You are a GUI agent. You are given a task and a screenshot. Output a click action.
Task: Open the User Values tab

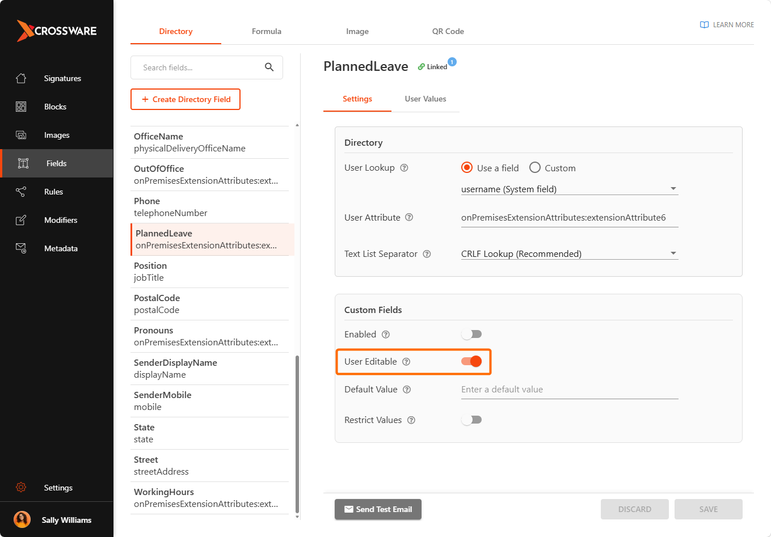[425, 99]
